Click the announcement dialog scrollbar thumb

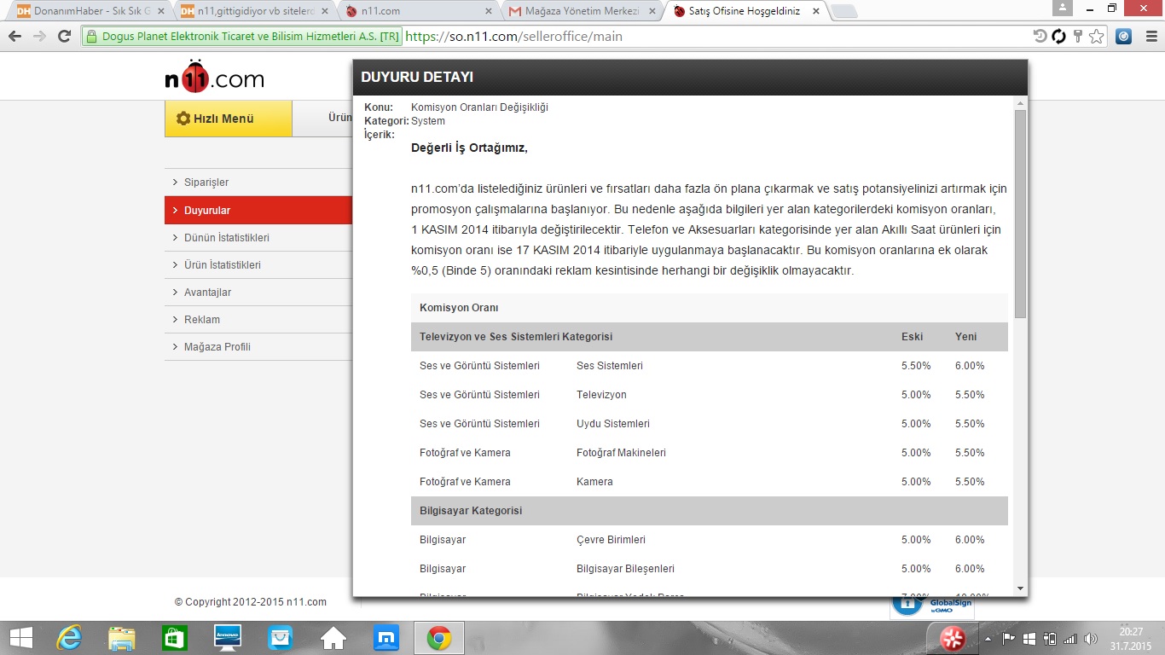pyautogui.click(x=1020, y=214)
